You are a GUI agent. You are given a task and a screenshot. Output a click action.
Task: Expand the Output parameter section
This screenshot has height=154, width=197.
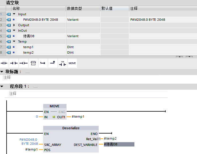[x=14, y=25]
